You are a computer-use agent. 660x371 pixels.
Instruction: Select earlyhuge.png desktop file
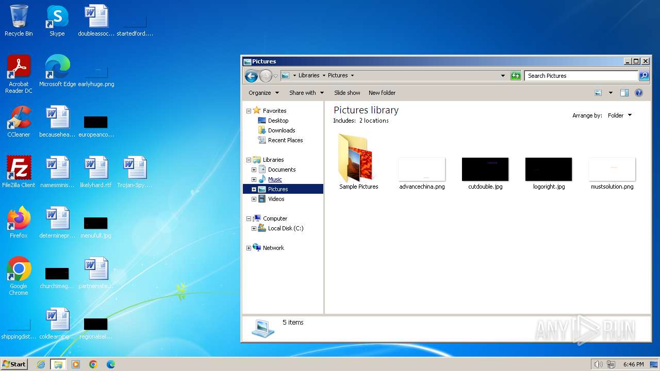(x=96, y=76)
